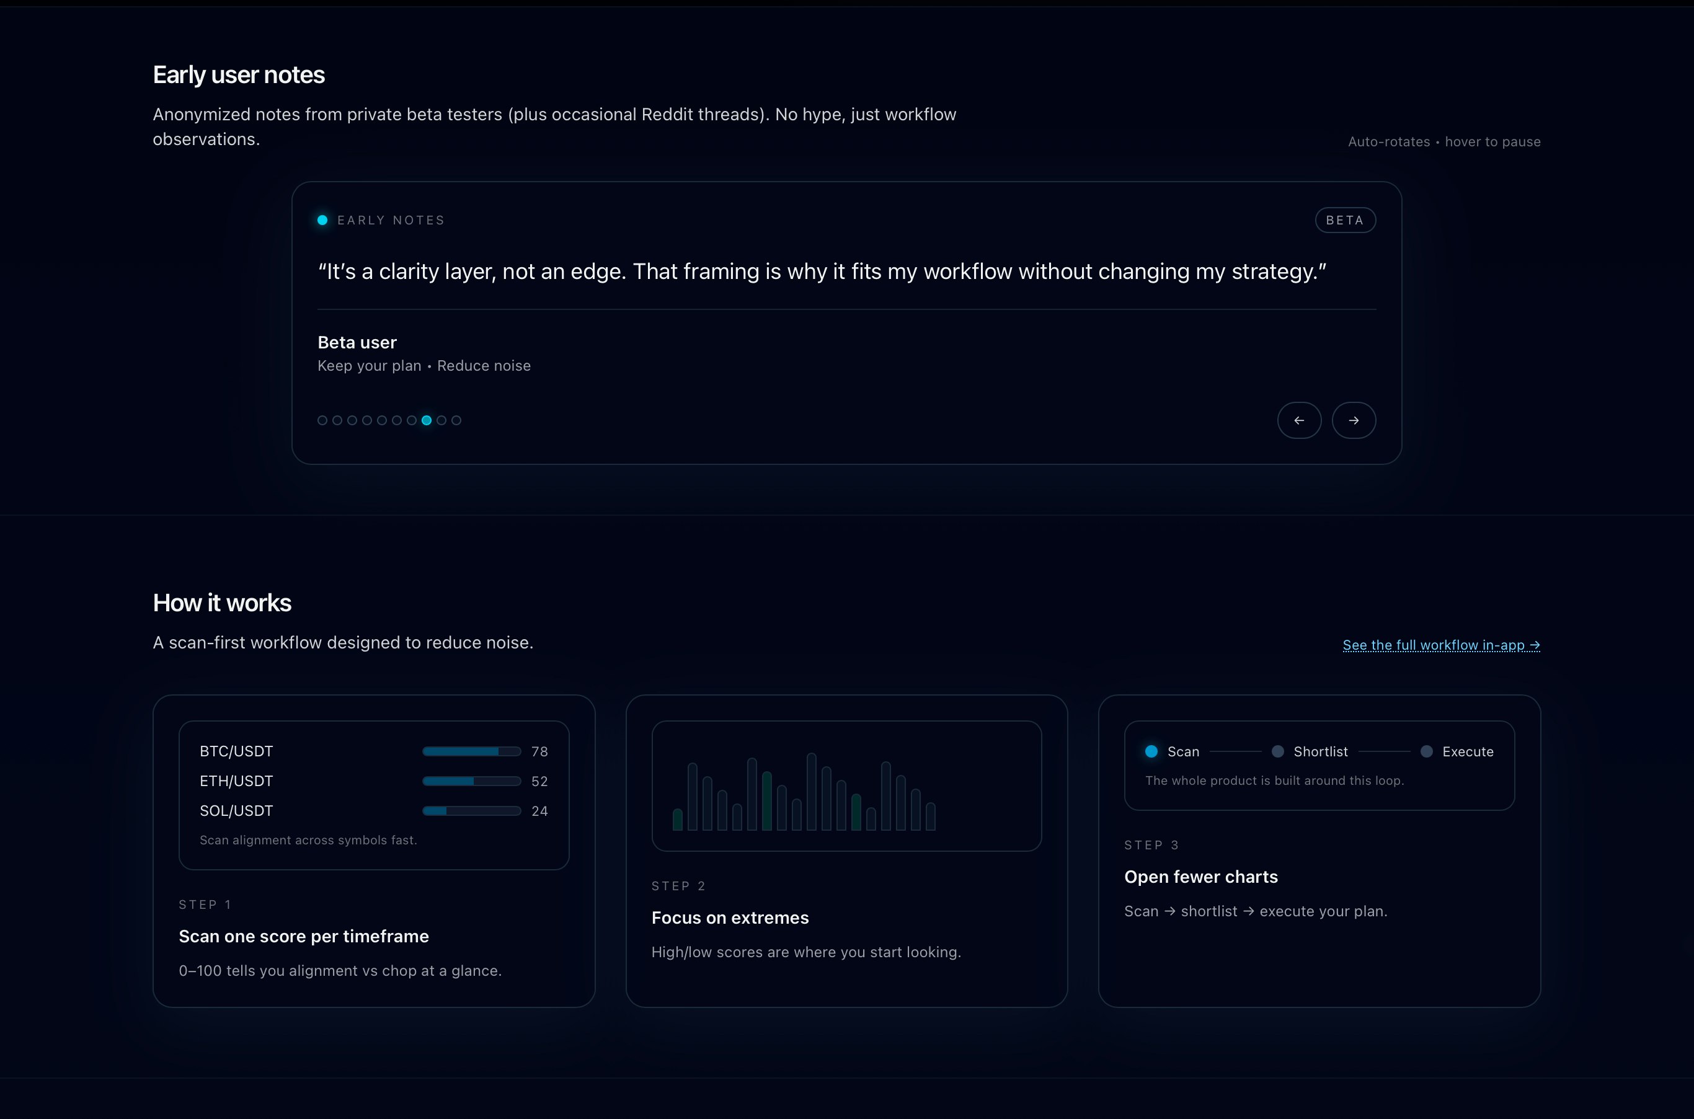1694x1119 pixels.
Task: Click the glowing dot next to EARLY NOTES
Action: pyautogui.click(x=322, y=220)
